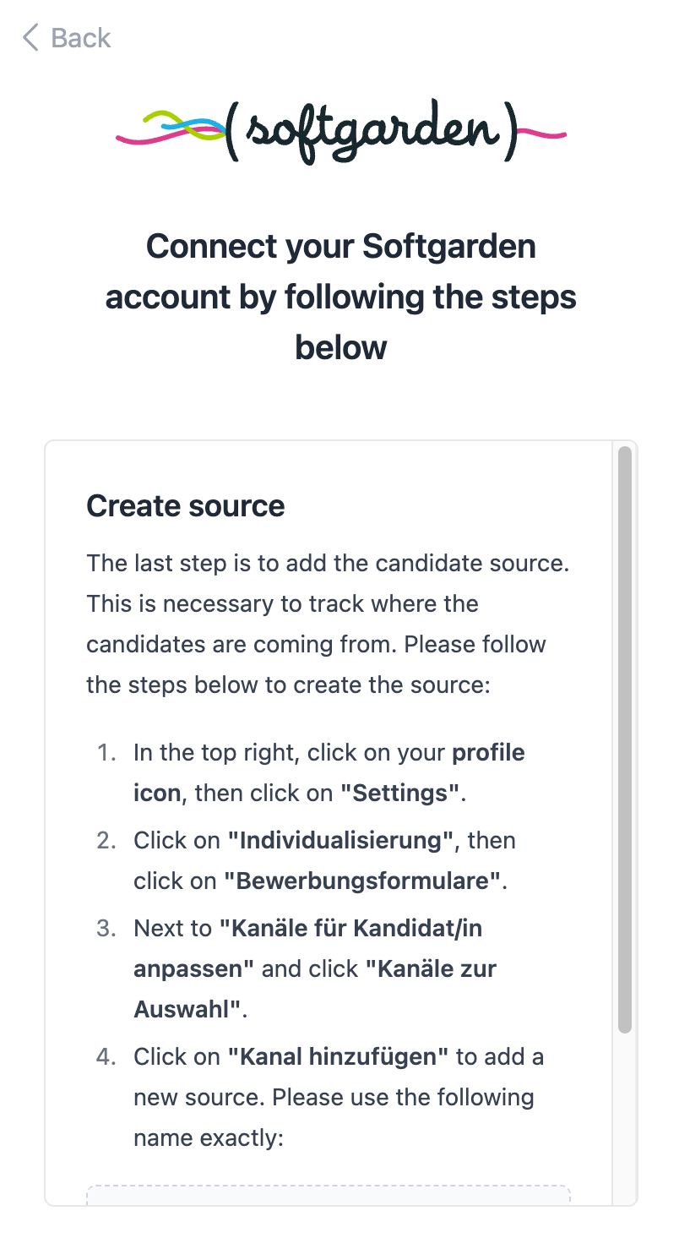Go back using the Back link
The height and width of the screenshot is (1249, 679).
click(x=80, y=38)
